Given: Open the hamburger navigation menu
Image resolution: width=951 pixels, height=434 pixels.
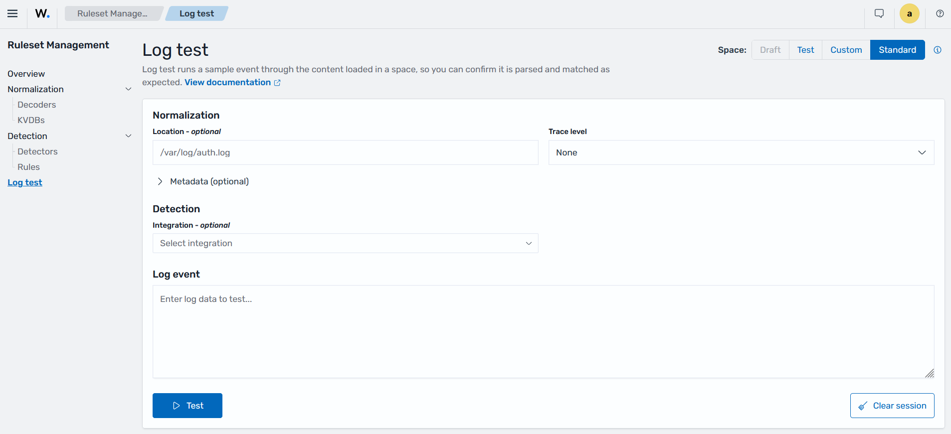Looking at the screenshot, I should 12,13.
